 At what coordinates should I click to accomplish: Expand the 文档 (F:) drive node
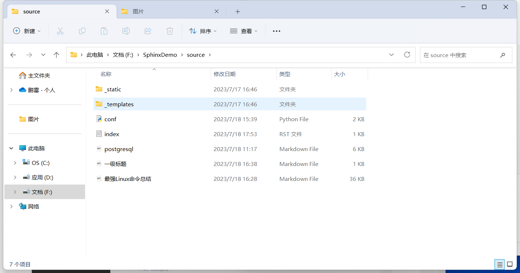[x=15, y=192]
